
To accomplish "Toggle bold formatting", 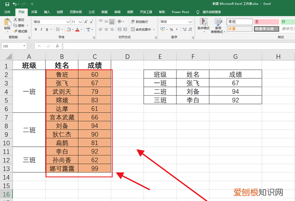I will pos(36,29).
